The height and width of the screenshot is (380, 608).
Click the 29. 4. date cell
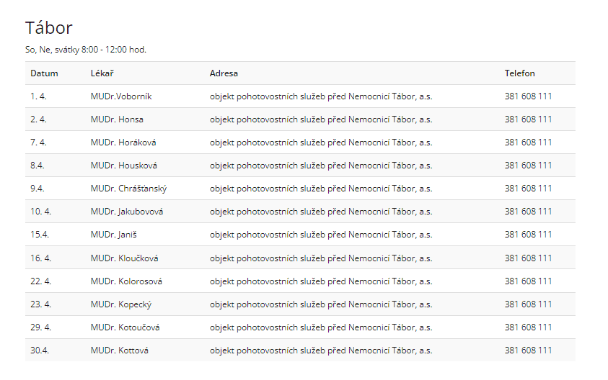pos(40,327)
